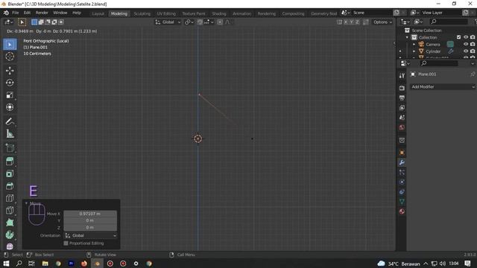The image size is (477, 268).
Task: Toggle Z-axis mesh symmetry
Action: pos(358,22)
